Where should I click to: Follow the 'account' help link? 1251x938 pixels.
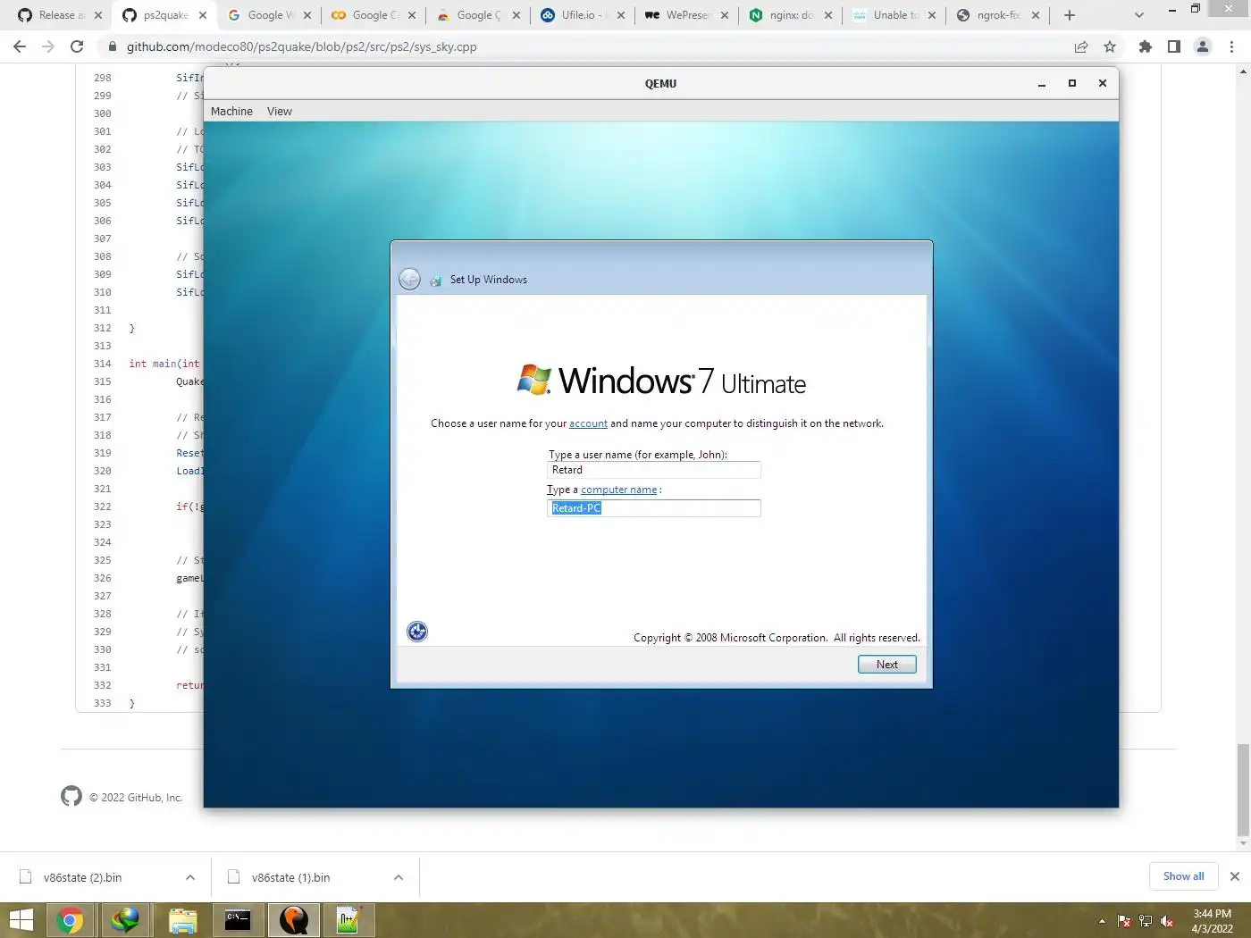click(x=588, y=423)
